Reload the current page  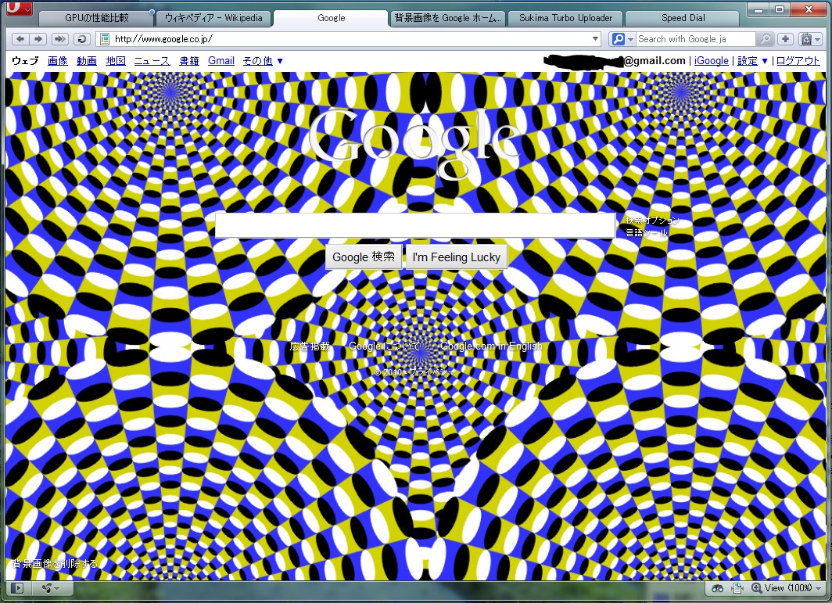tap(81, 39)
